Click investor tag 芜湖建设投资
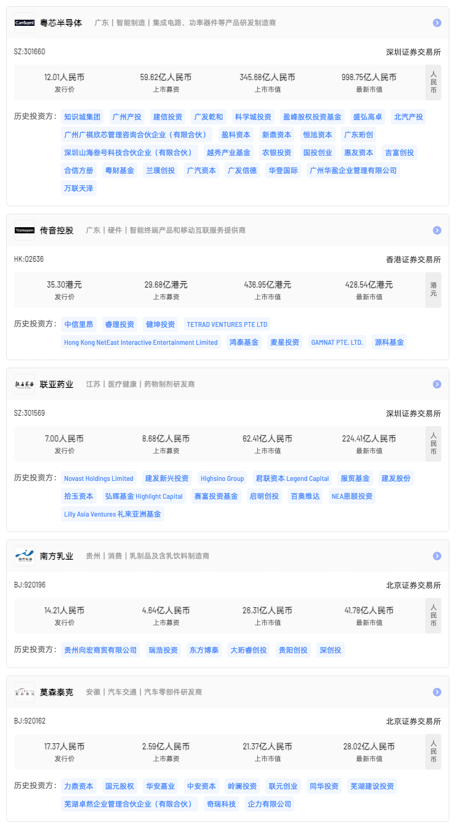458x830 pixels. pos(372,786)
